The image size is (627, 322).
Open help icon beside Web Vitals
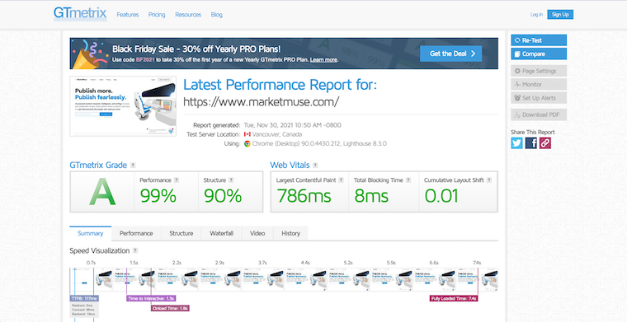315,166
